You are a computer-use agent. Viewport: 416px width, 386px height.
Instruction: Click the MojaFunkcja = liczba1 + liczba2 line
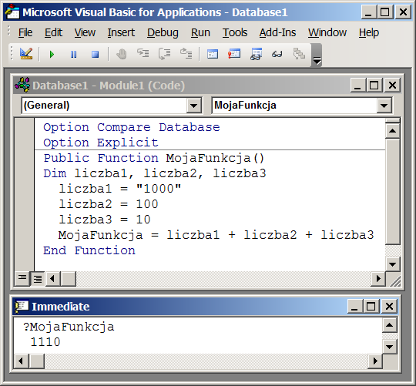tap(216, 235)
